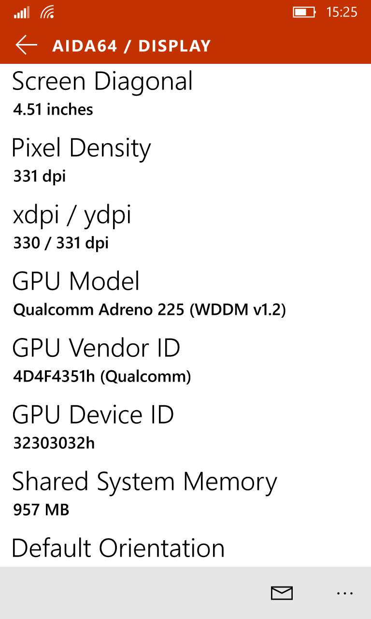Expand the three-dots more menu
The width and height of the screenshot is (371, 619).
click(345, 593)
